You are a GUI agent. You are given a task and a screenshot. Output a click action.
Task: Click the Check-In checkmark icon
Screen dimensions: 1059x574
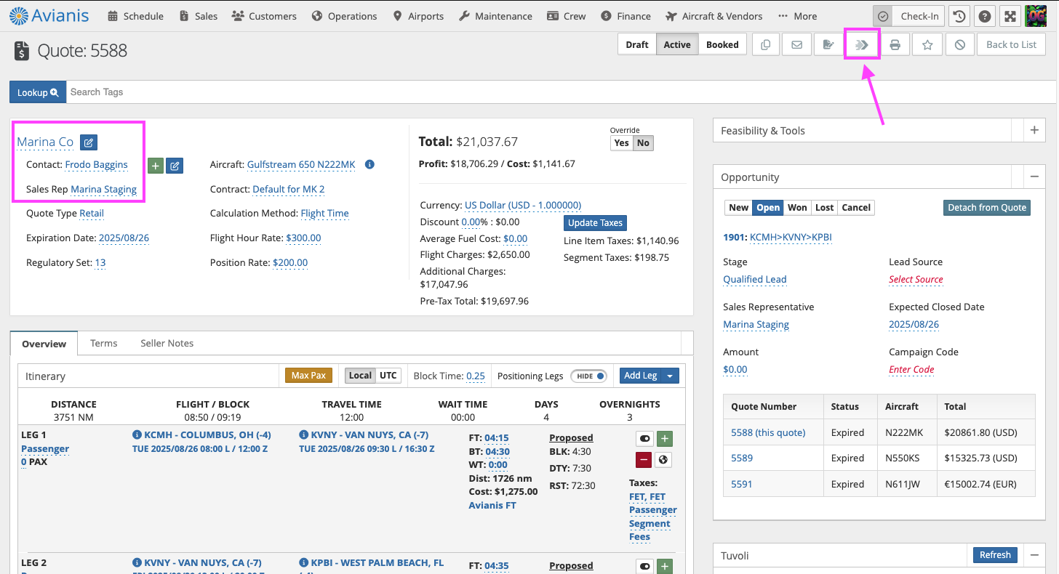(883, 16)
